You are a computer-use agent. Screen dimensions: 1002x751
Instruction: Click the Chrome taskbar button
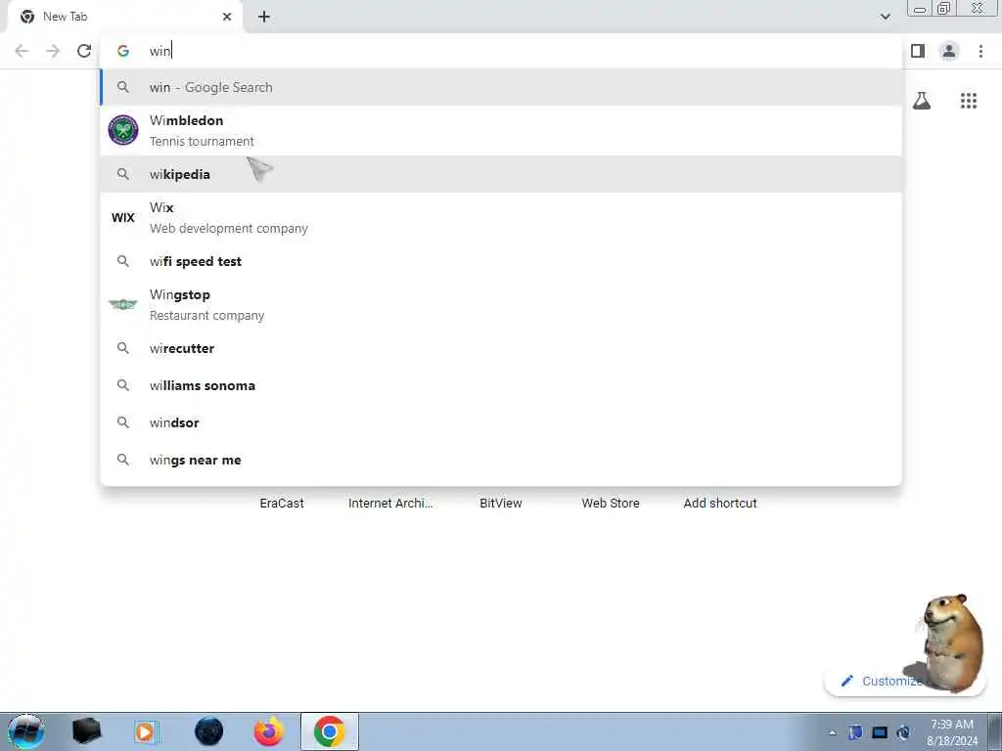[330, 731]
